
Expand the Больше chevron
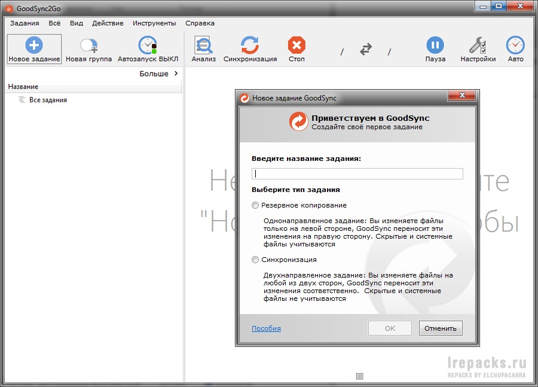(176, 74)
